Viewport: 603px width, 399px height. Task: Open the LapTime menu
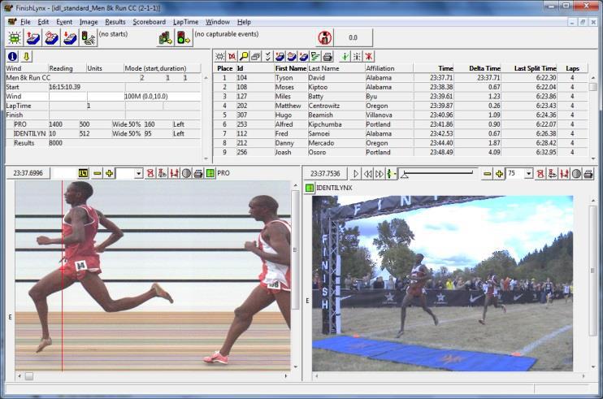click(x=186, y=22)
